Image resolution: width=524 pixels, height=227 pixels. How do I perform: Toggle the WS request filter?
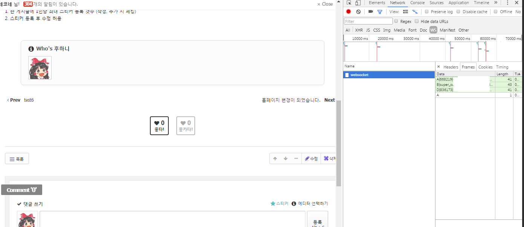pos(433,30)
